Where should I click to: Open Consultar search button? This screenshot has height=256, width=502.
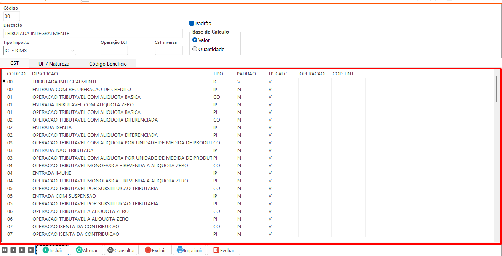point(121,250)
